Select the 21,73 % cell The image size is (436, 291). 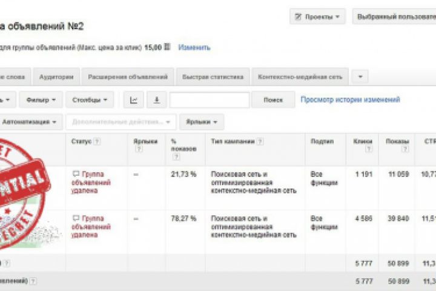pyautogui.click(x=183, y=175)
